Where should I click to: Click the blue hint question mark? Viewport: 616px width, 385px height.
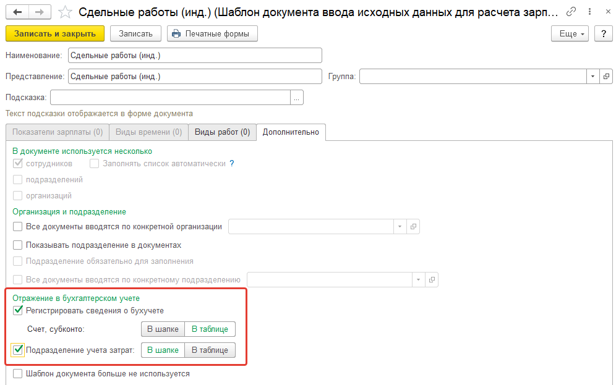tap(232, 163)
